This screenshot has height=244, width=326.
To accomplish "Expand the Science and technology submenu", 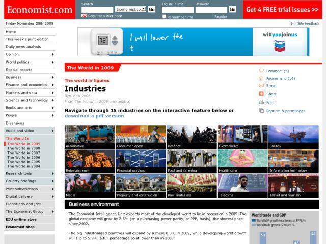I will pos(52,100).
